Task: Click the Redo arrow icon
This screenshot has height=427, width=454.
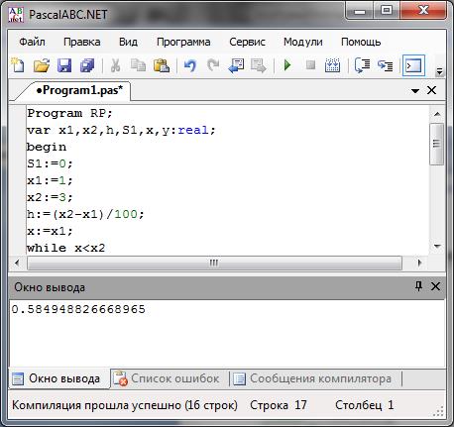Action: 213,65
